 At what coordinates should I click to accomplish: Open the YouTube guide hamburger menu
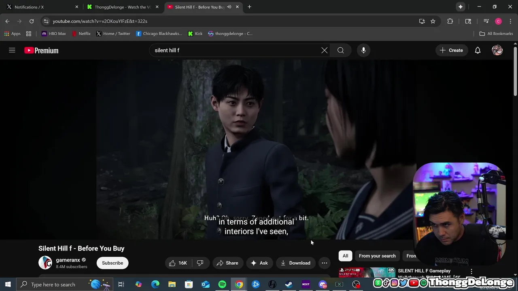(12, 50)
